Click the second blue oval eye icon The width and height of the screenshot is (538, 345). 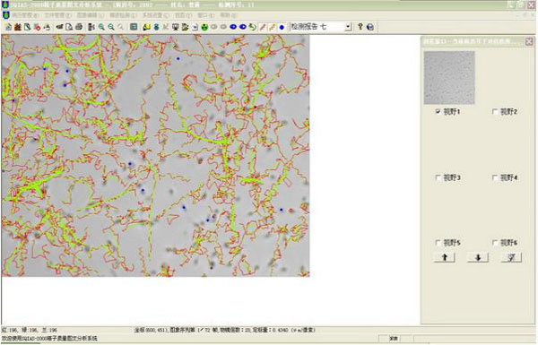243,26
